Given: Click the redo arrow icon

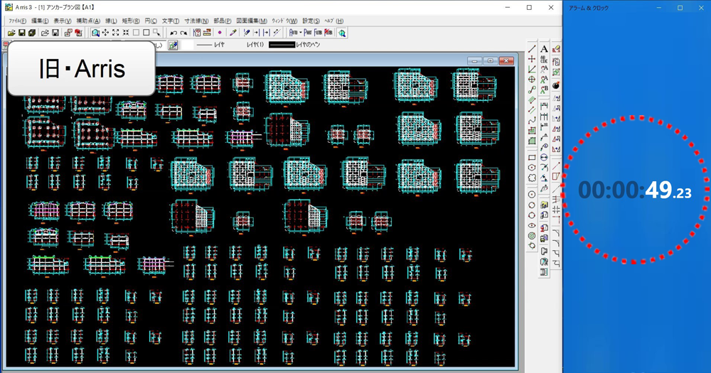Looking at the screenshot, I should click(184, 33).
